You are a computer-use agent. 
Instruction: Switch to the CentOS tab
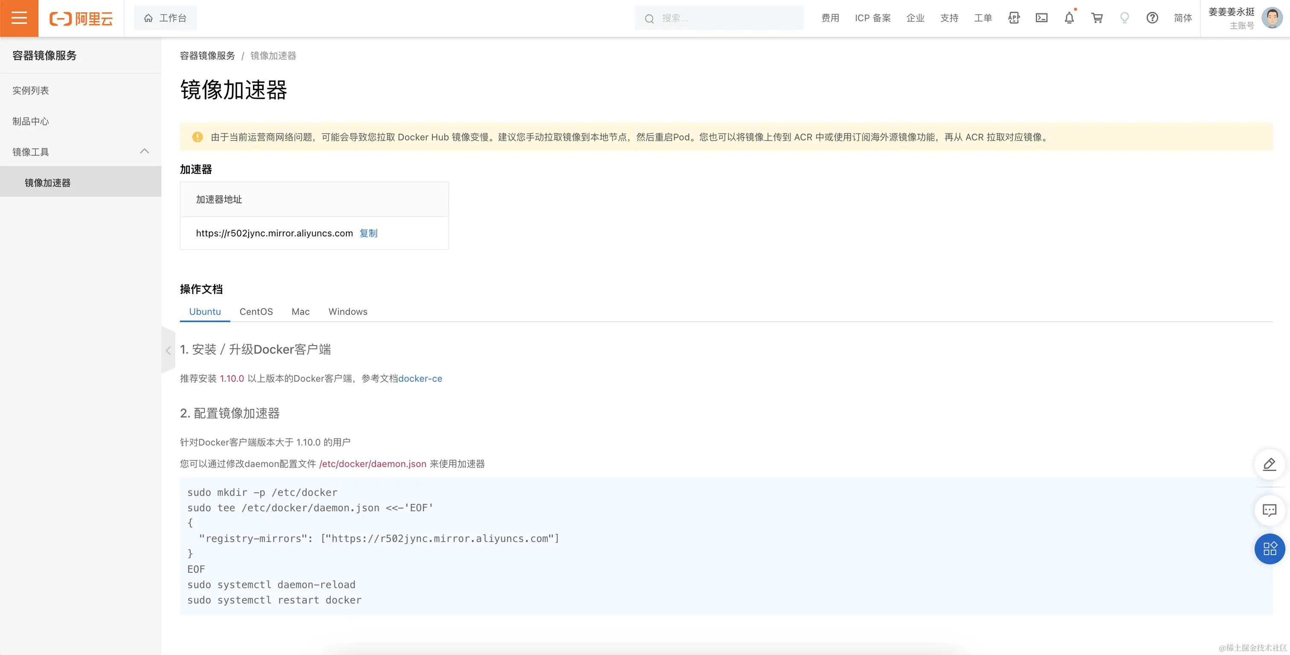click(256, 311)
